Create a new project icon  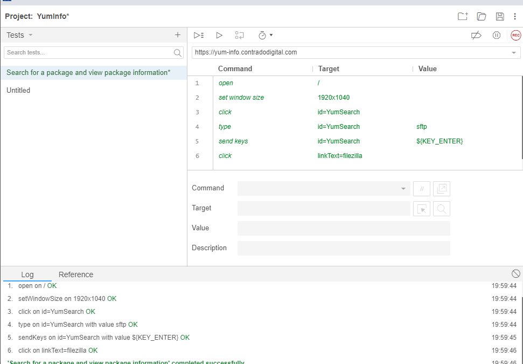pos(463,16)
